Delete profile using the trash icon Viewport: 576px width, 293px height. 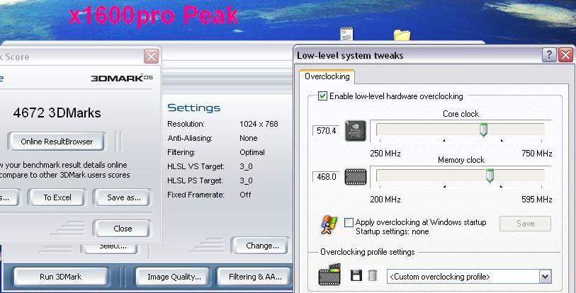click(x=373, y=275)
